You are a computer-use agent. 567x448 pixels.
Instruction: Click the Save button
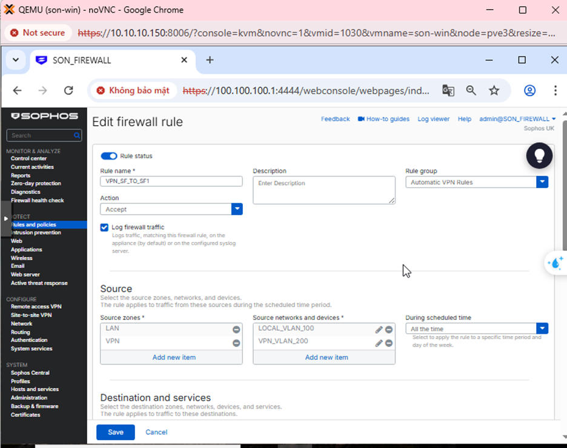[x=116, y=432]
